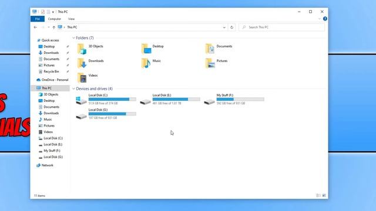The width and height of the screenshot is (376, 211).
Task: Collapse the Devices and drives (4) group
Action: tap(73, 89)
